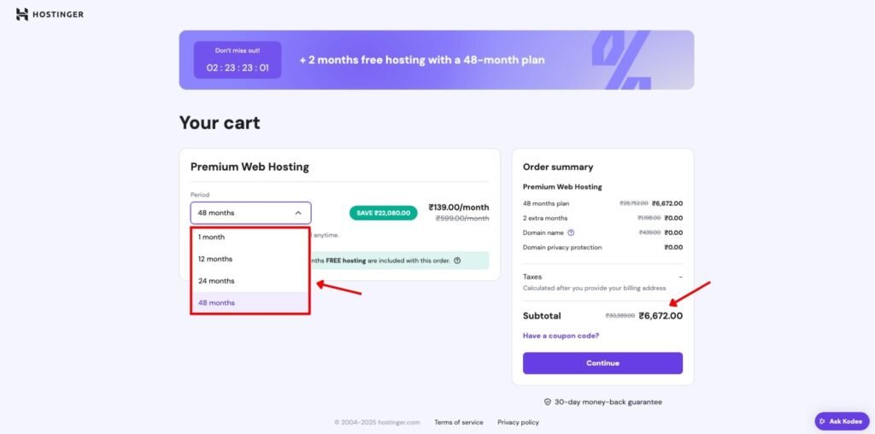Viewport: 875px width, 434px height.
Task: Click the 2 months free hosting banner text
Action: [x=422, y=60]
